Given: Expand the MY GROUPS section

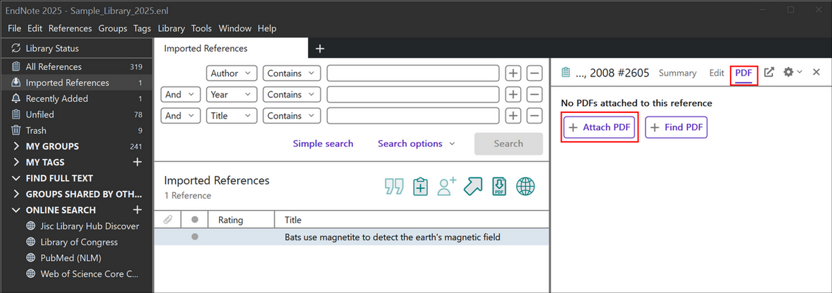Looking at the screenshot, I should 17,146.
